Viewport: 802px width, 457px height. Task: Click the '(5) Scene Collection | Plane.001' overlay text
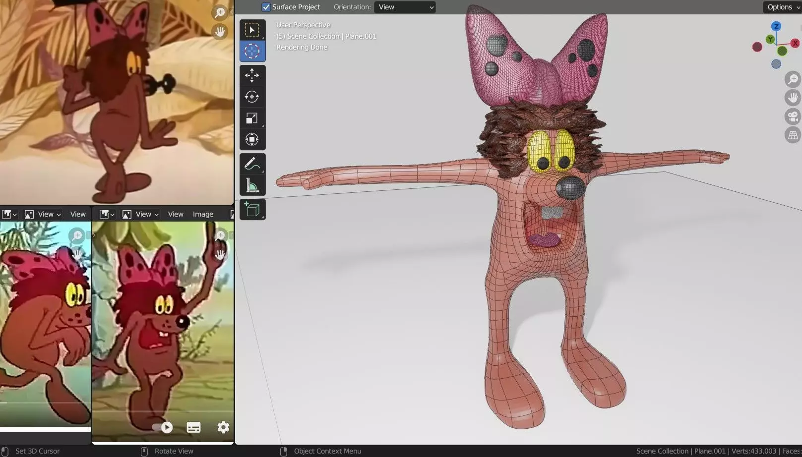point(326,36)
